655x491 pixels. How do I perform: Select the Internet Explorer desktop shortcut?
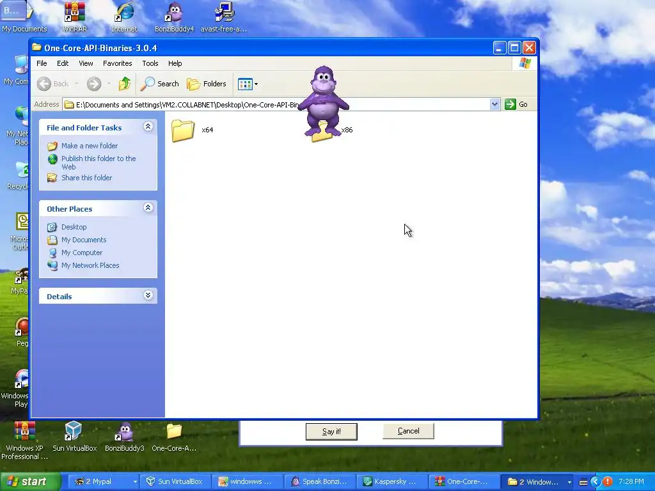tap(124, 17)
